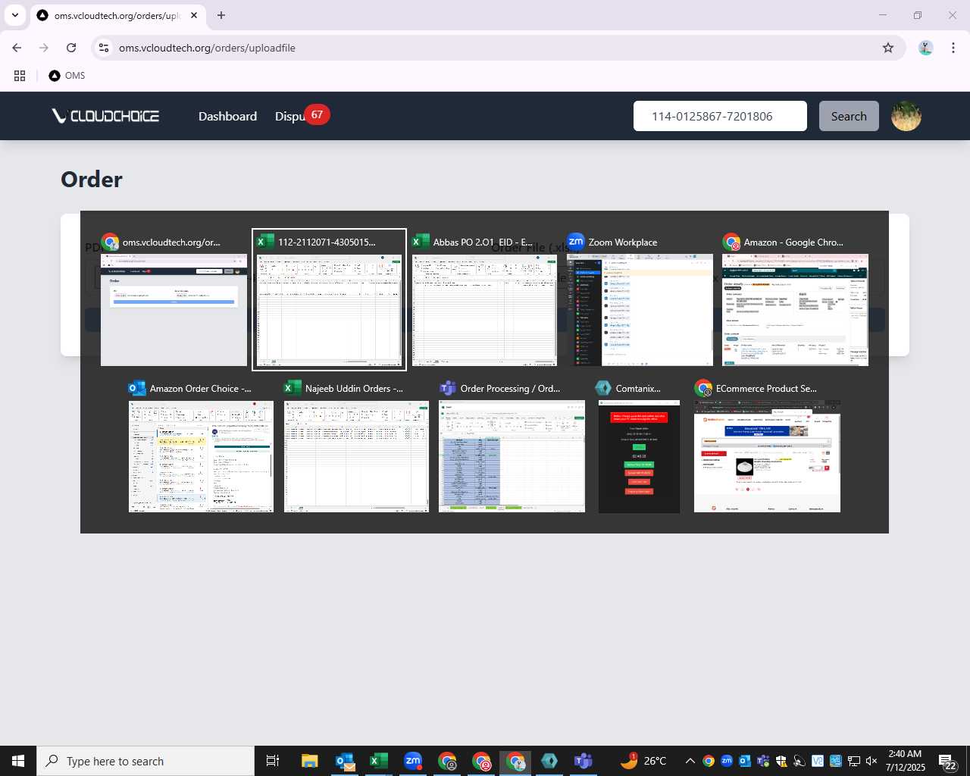
Task: Click the Teams icon beside Order Processing title
Action: pos(448,388)
